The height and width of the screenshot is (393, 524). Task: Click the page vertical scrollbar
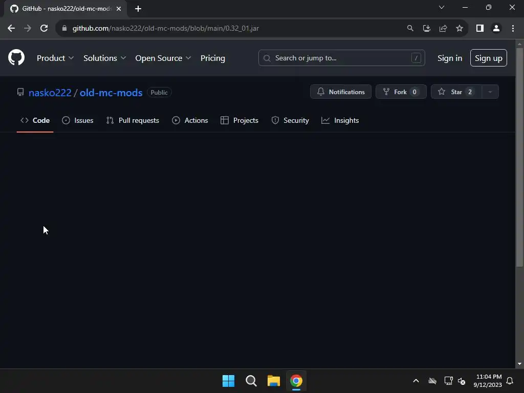click(519, 157)
